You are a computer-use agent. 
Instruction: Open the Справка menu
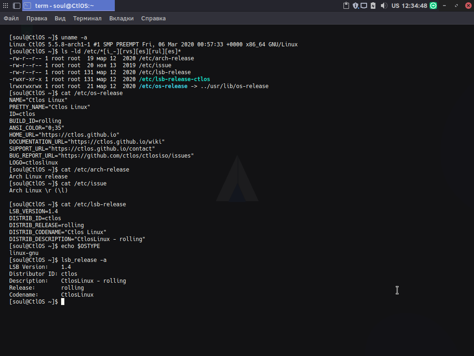[x=153, y=19]
